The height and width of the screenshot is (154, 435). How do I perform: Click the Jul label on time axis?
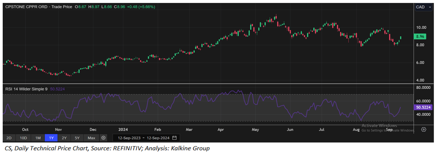322,130
